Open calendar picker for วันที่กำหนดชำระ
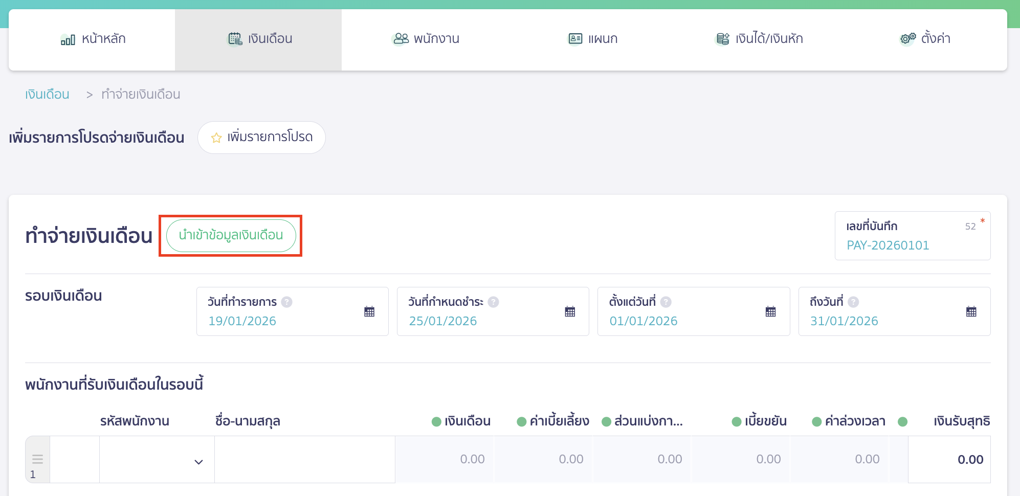Screen dimensions: 1020x496 (570, 311)
